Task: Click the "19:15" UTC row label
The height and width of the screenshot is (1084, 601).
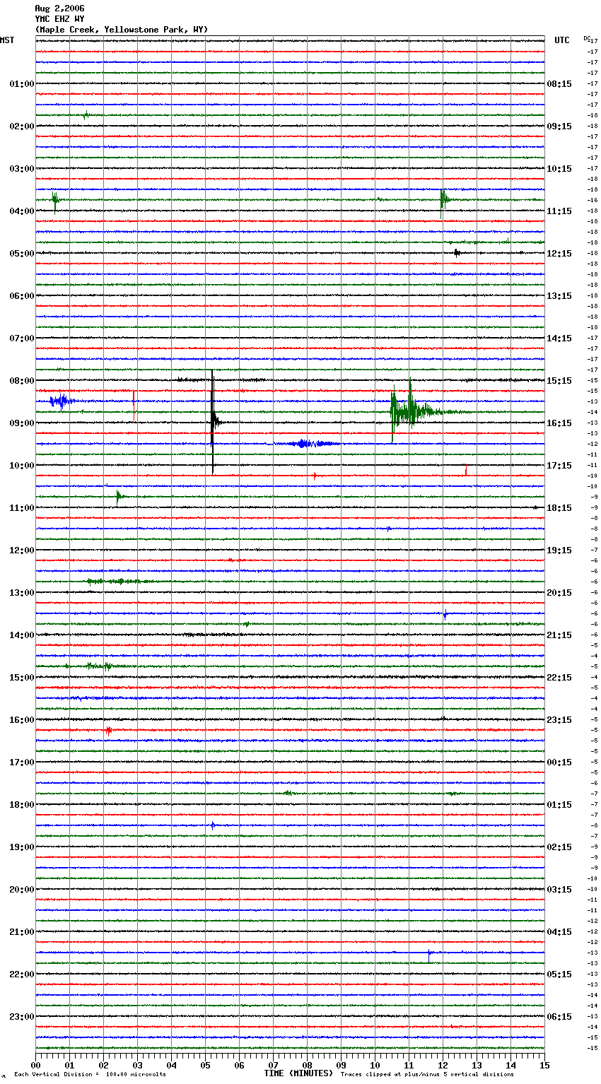Action: coord(559,550)
